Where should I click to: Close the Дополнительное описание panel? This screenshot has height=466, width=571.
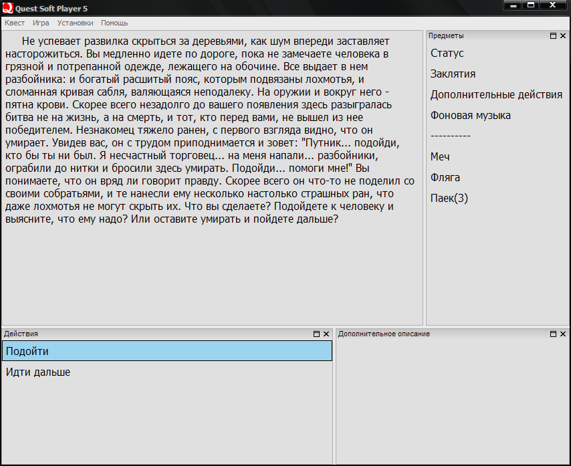[563, 334]
